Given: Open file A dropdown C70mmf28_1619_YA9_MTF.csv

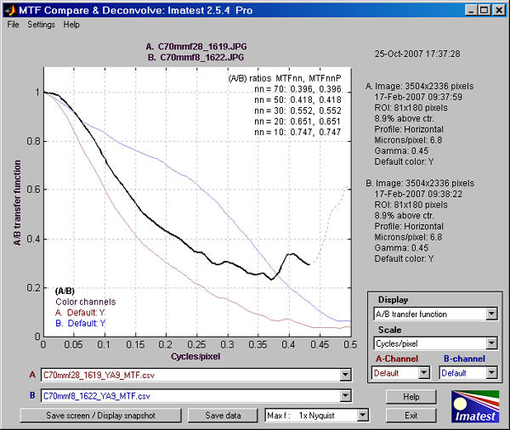Looking at the screenshot, I should [195, 375].
